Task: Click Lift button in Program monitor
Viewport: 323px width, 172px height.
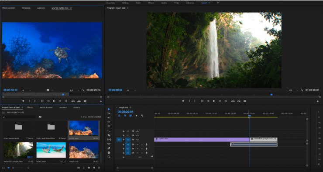Action: (233, 101)
